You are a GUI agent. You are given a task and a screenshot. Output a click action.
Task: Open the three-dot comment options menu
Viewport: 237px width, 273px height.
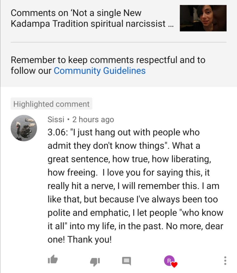coord(225,261)
